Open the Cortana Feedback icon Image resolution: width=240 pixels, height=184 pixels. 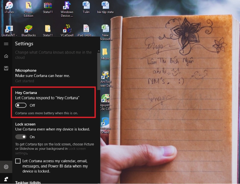6,179
